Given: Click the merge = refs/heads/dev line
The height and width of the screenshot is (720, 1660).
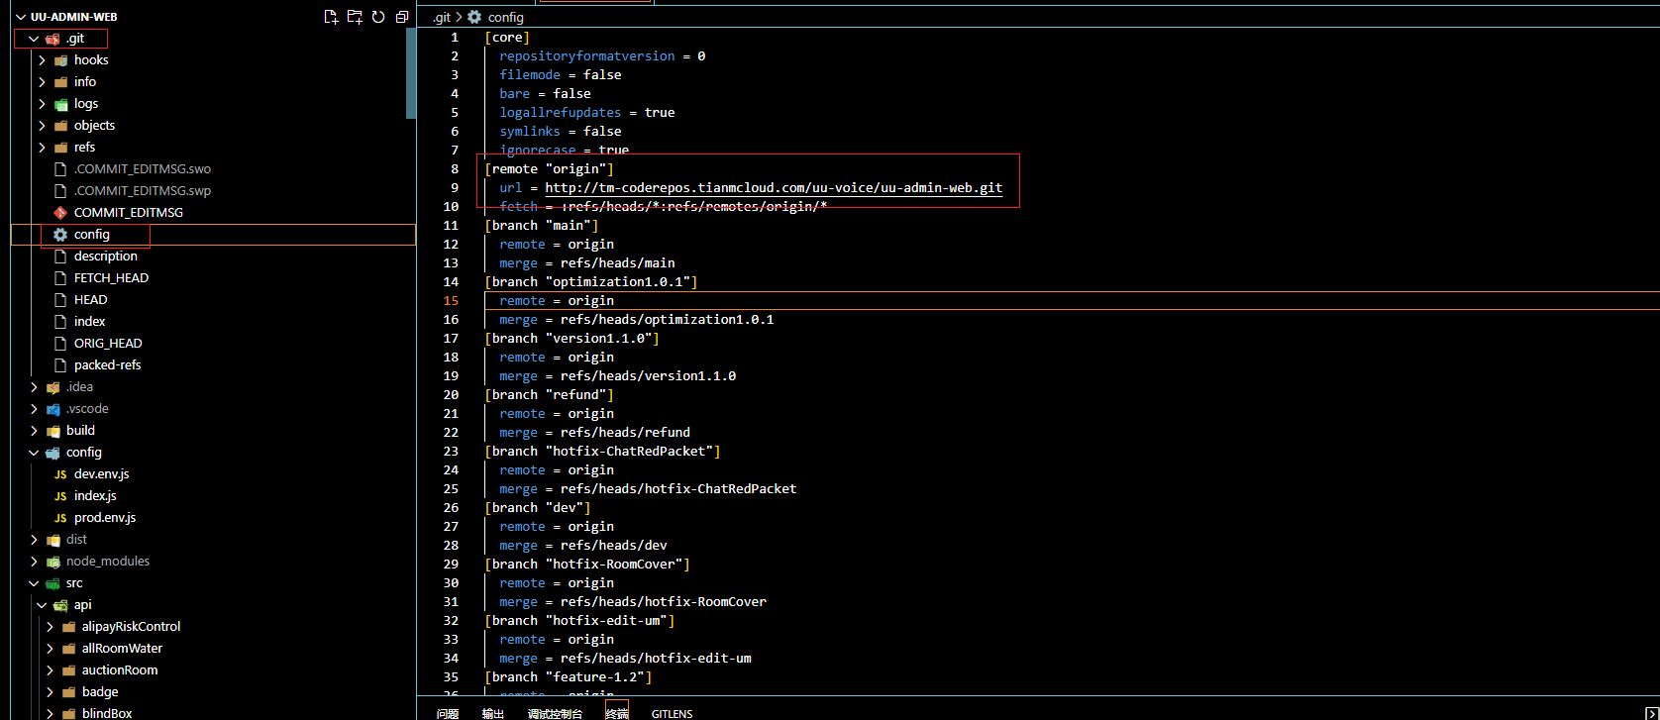Looking at the screenshot, I should tap(583, 546).
